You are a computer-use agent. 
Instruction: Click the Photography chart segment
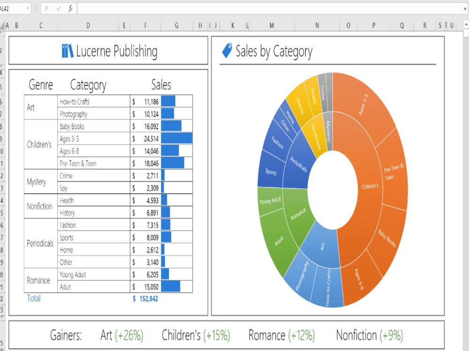pyautogui.click(x=302, y=276)
